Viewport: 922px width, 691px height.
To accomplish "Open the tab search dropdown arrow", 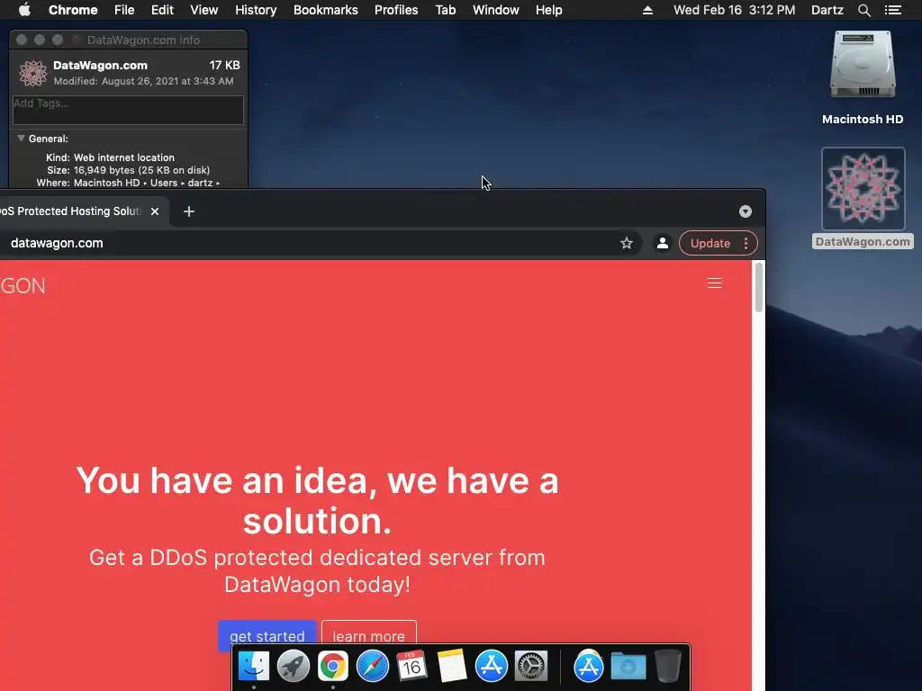I will pos(745,211).
